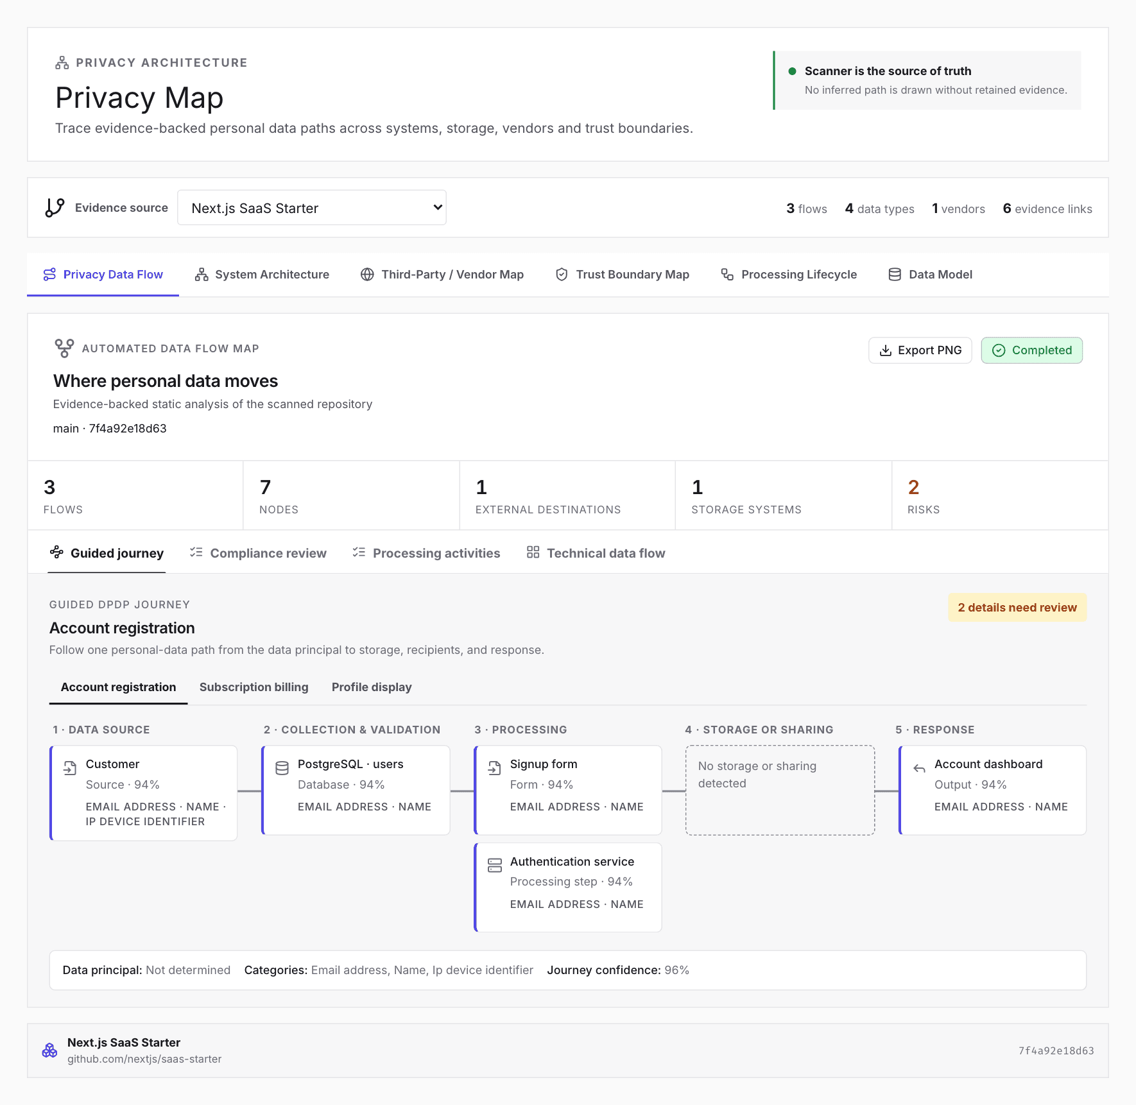Image resolution: width=1136 pixels, height=1105 pixels.
Task: Click the Privacy Data Flow tab icon
Action: tap(49, 275)
